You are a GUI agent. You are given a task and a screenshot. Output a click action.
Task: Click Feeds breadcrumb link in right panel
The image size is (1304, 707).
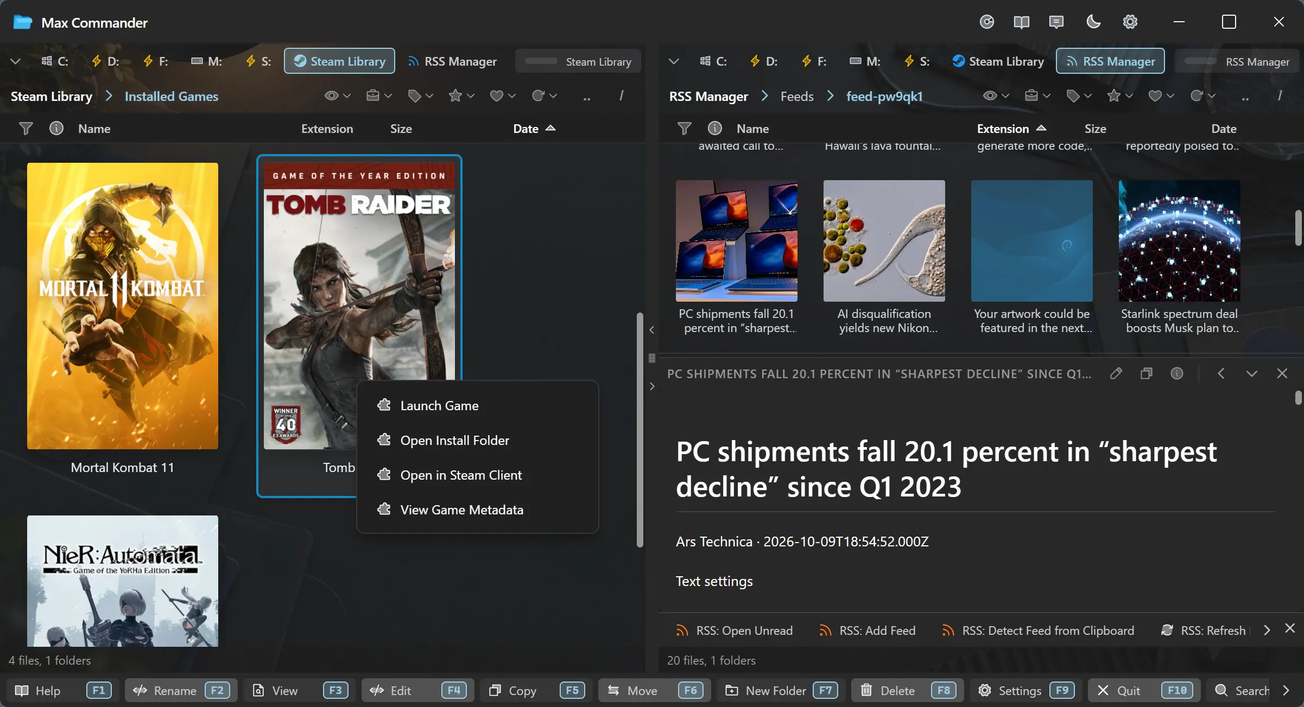tap(797, 96)
